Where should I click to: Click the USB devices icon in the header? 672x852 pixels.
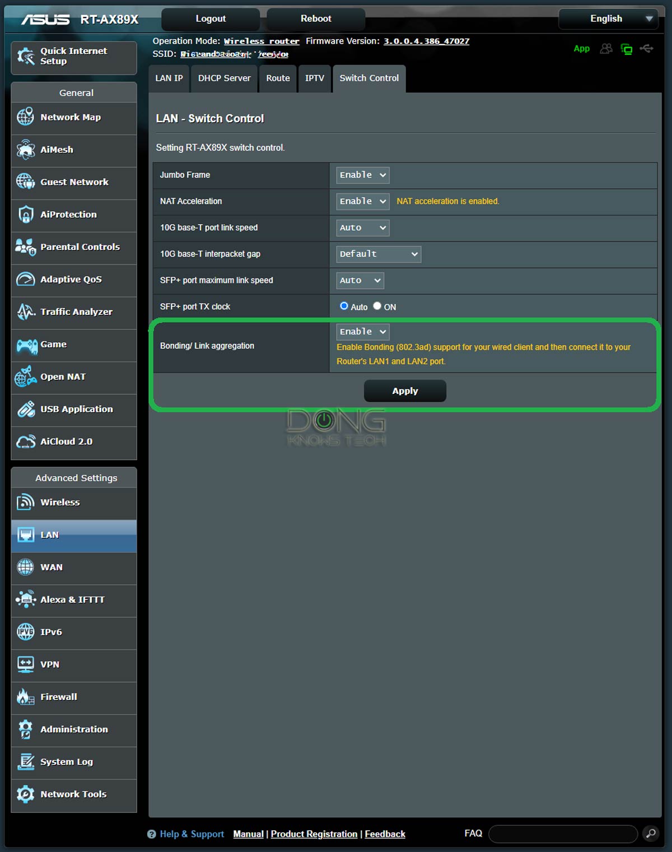647,48
